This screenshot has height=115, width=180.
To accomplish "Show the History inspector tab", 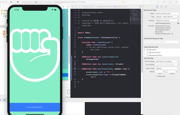I will tap(161, 7).
